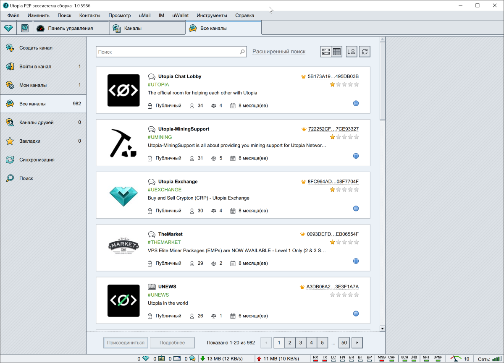Click owner key 5B173A19…495DB03B

[333, 76]
